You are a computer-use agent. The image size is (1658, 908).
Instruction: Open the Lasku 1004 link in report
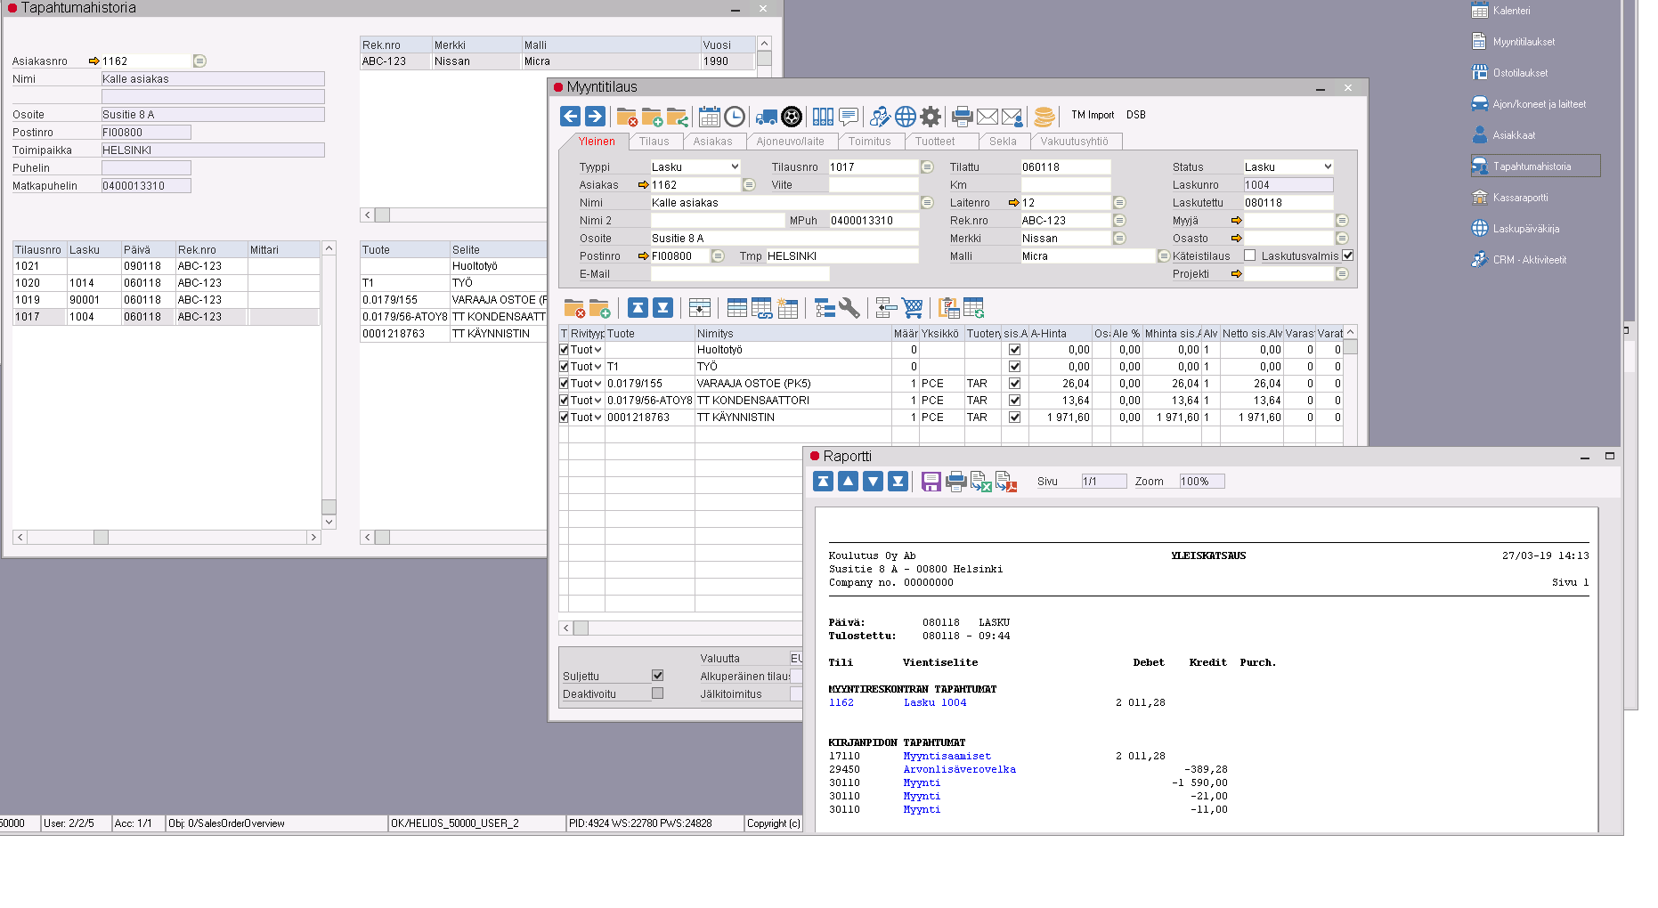coord(934,702)
